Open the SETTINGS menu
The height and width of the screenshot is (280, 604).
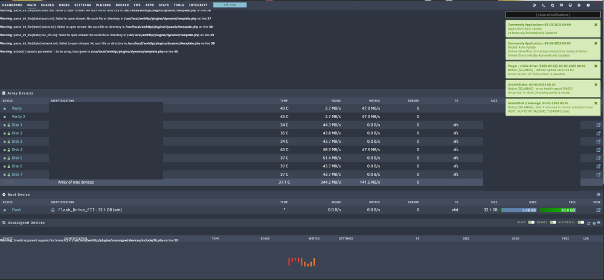(x=83, y=5)
